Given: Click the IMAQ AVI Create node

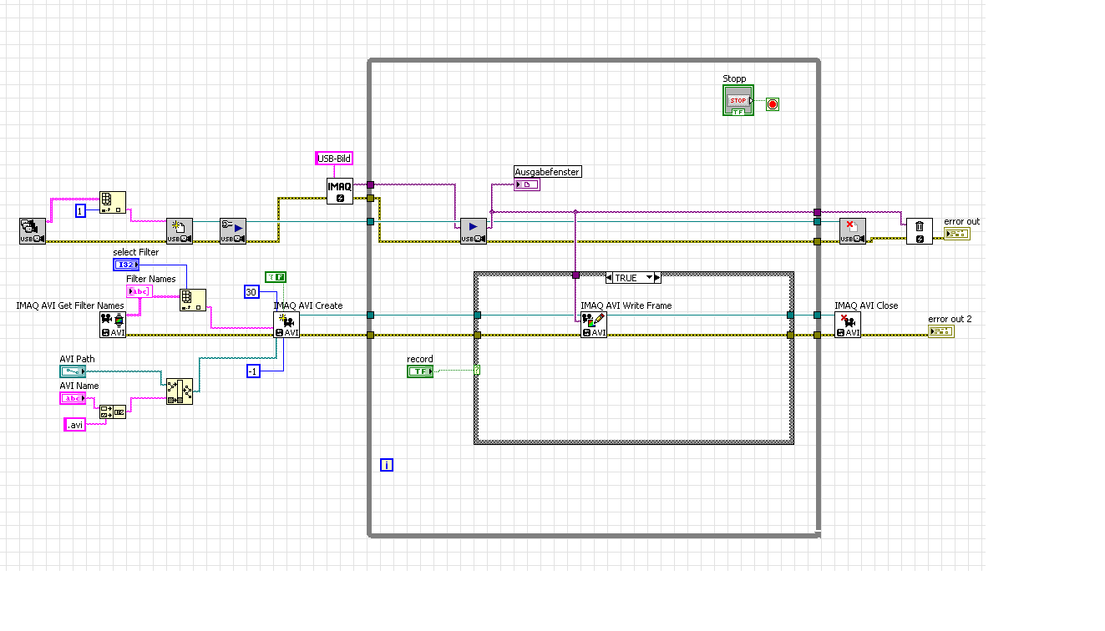Looking at the screenshot, I should 286,325.
